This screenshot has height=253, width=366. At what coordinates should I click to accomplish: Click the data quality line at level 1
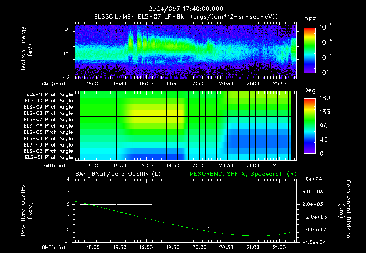click(180, 217)
